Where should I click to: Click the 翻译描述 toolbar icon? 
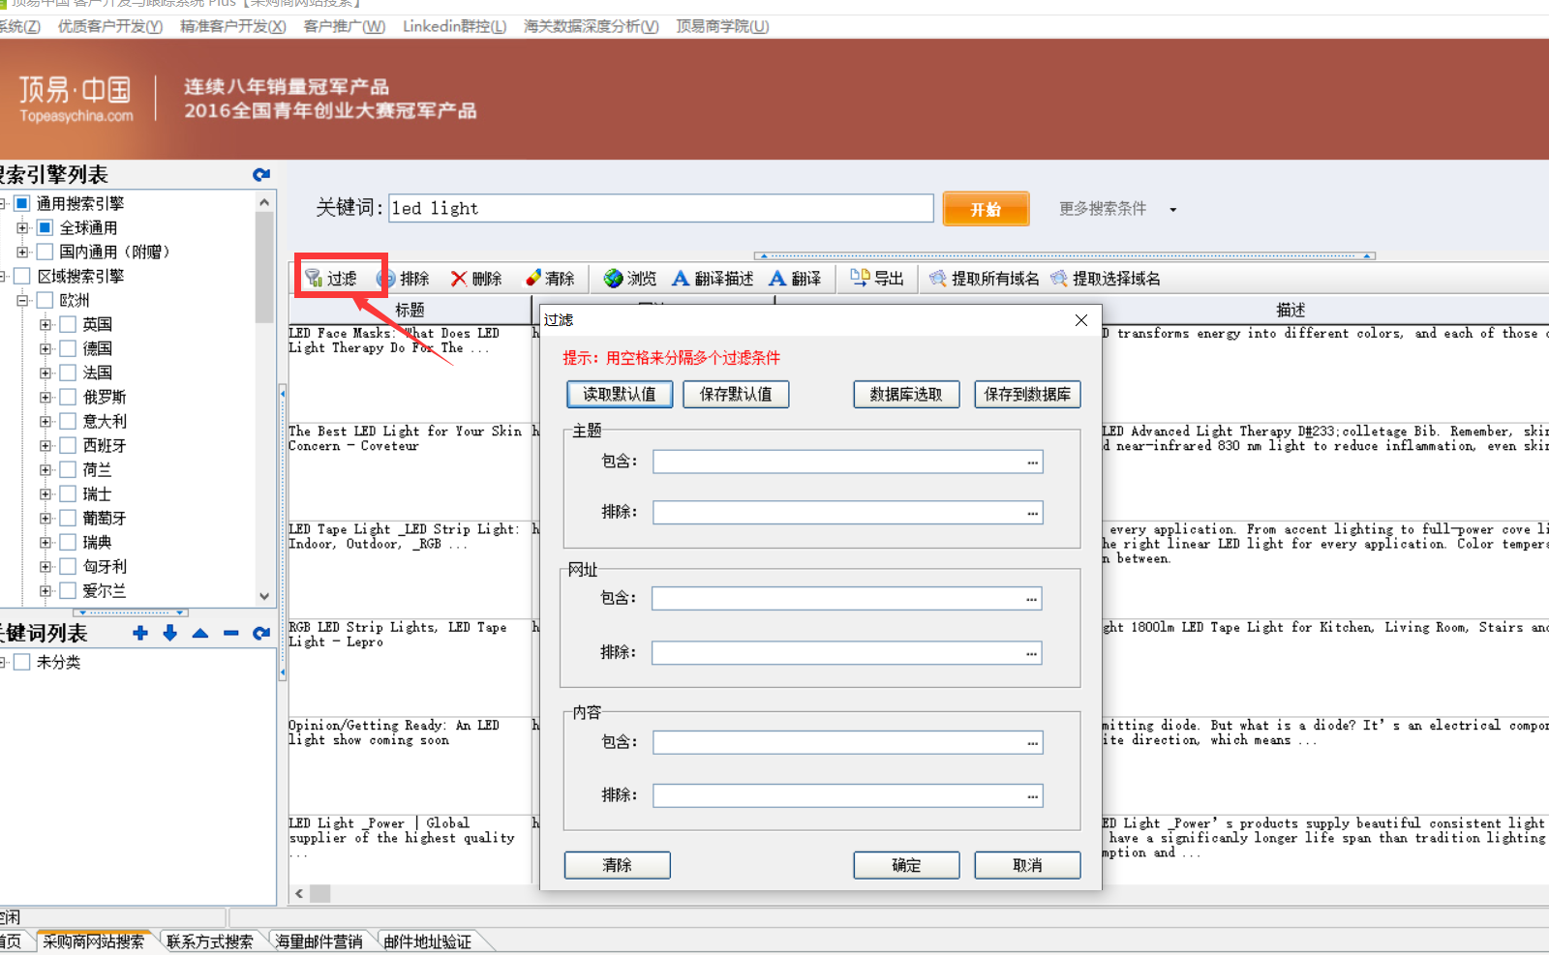[x=681, y=279]
